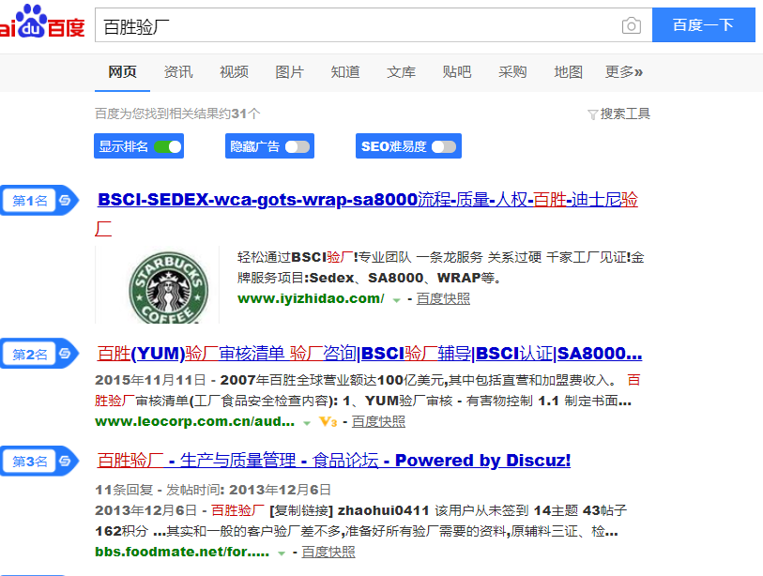Switch to the 资讯 tab
Screen dimensions: 763x576
(178, 72)
